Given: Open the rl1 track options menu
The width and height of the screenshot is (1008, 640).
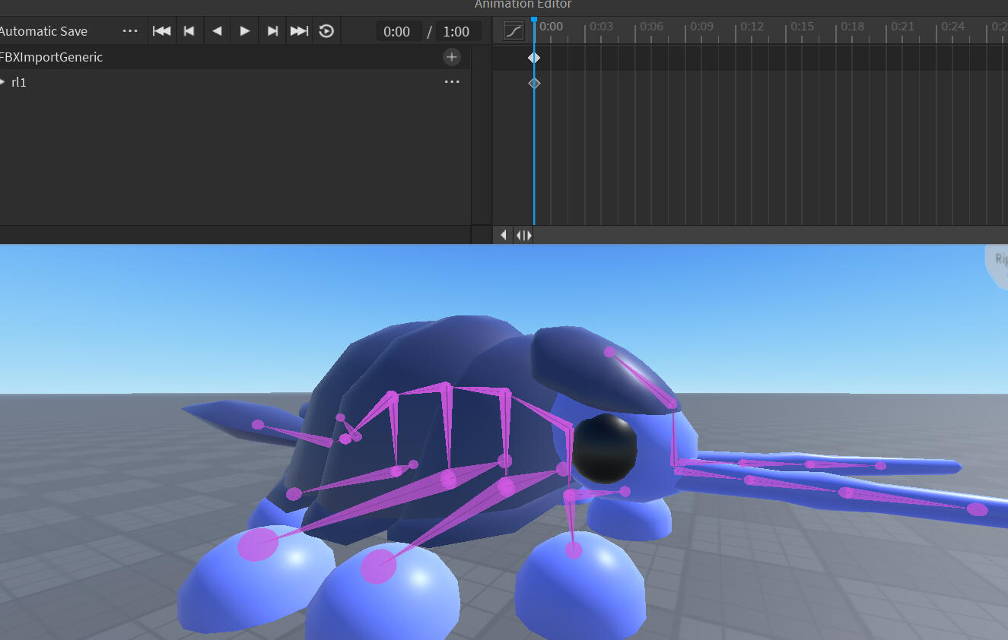Looking at the screenshot, I should pyautogui.click(x=452, y=82).
